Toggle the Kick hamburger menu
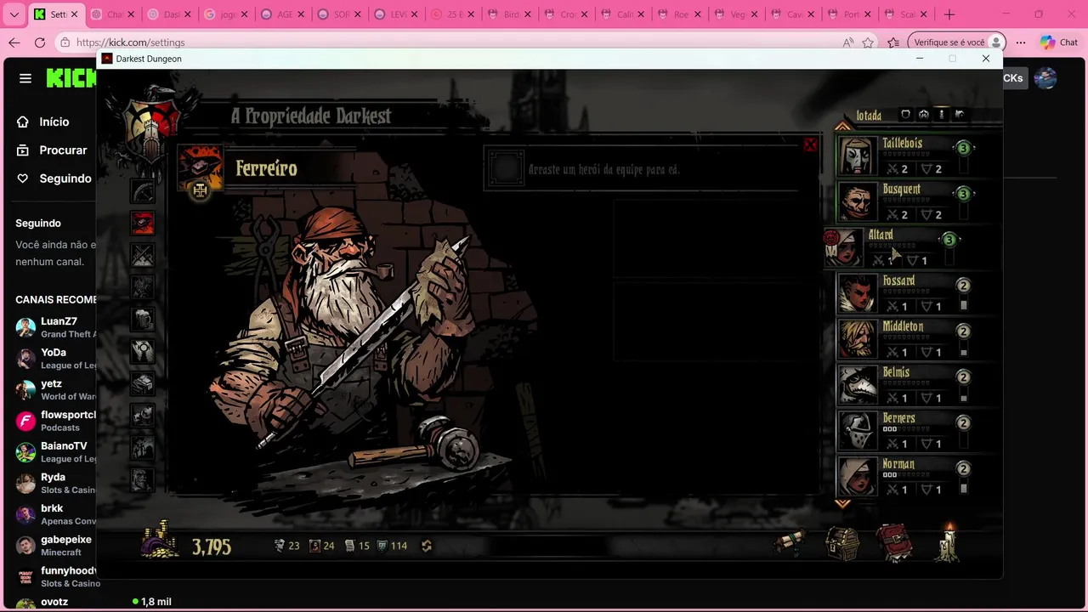 [25, 78]
